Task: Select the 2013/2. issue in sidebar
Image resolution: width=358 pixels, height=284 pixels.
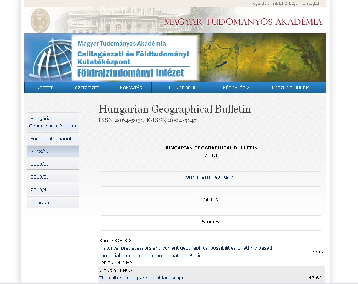Action: pos(53,164)
